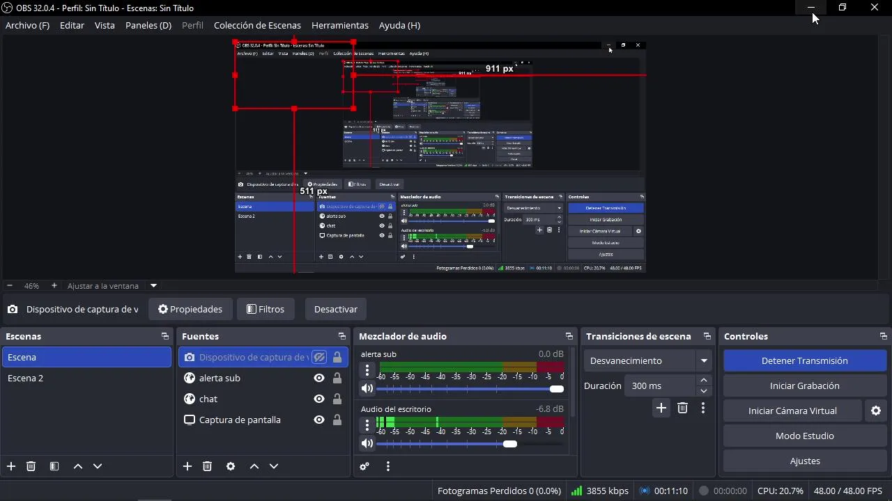Toggle visibility of Captura de pantalla source

click(x=319, y=420)
